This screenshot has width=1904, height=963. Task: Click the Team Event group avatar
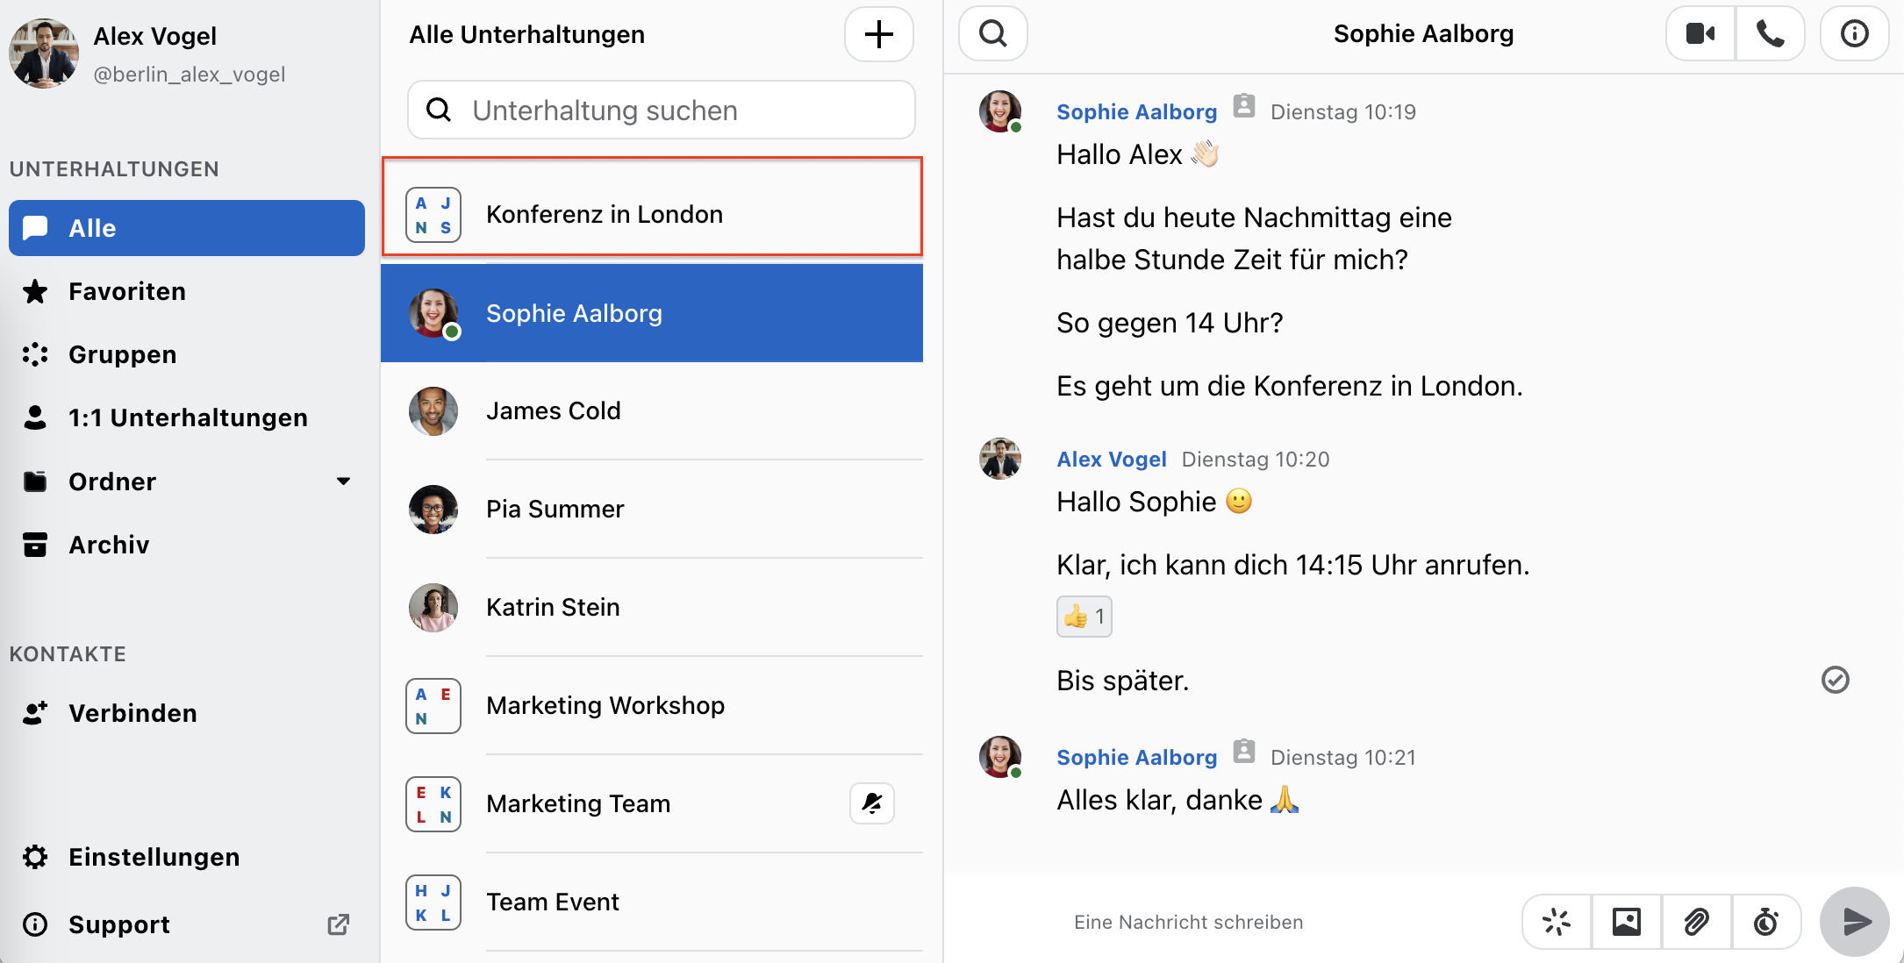click(x=433, y=902)
